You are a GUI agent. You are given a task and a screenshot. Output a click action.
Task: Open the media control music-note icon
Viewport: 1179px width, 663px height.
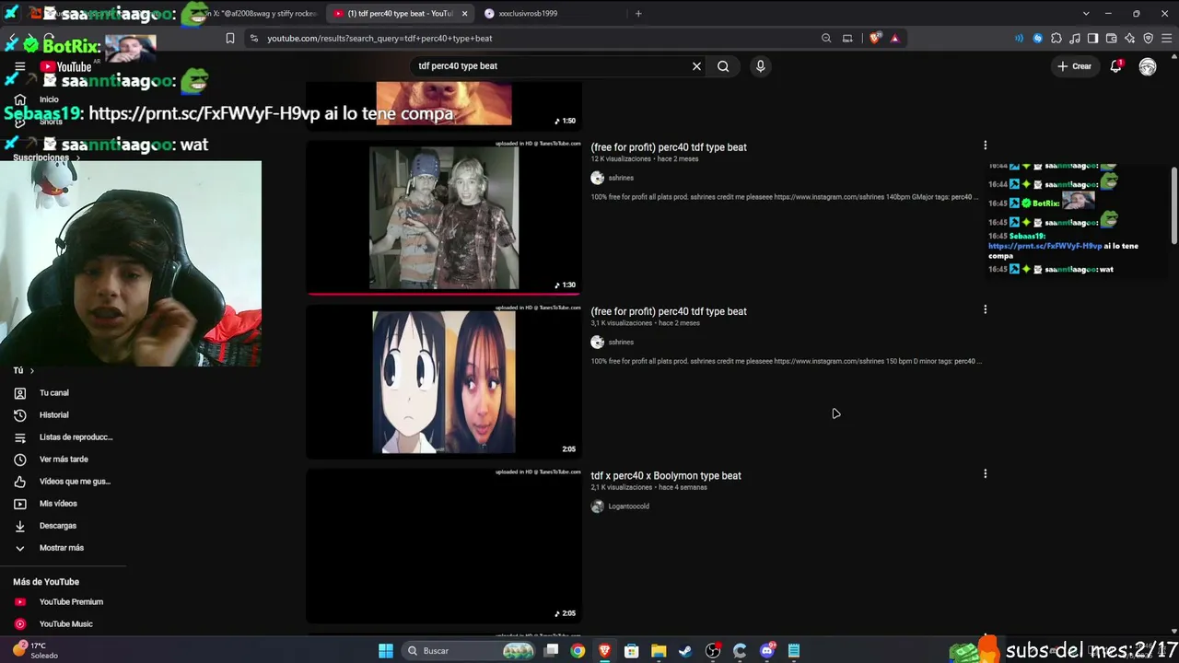point(1075,39)
